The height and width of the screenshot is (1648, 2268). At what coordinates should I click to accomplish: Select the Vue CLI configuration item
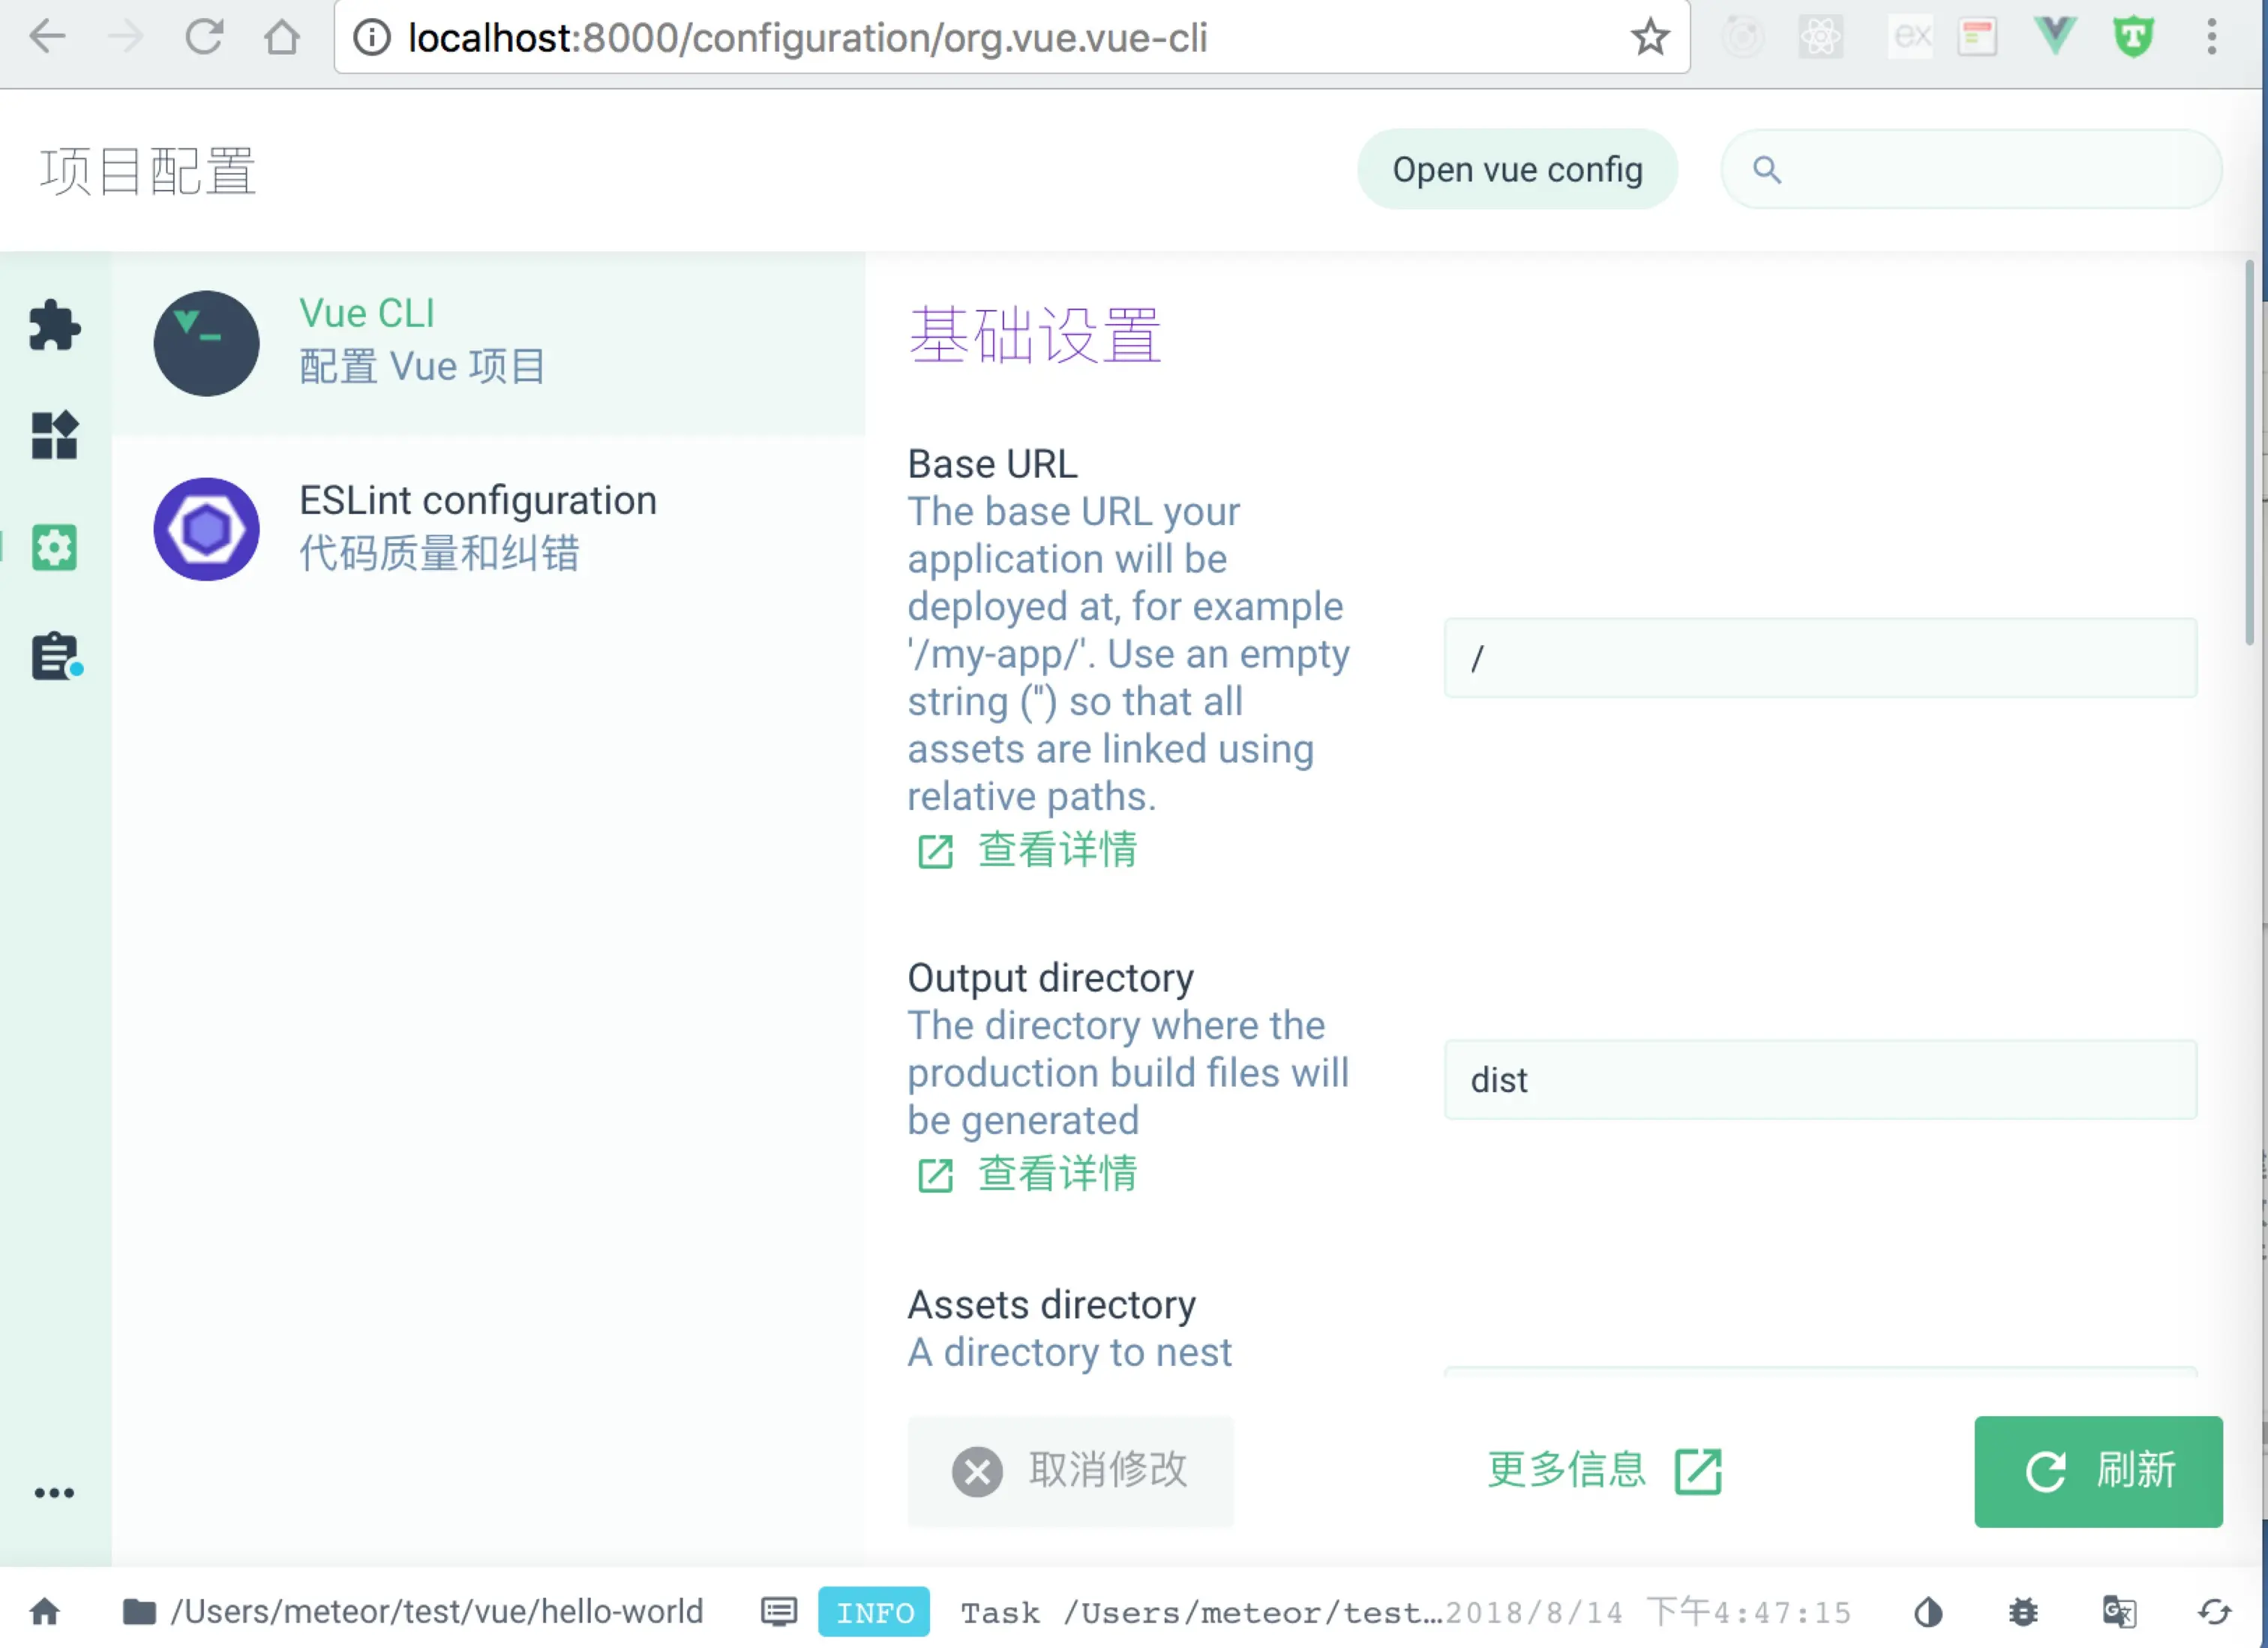pos(488,342)
